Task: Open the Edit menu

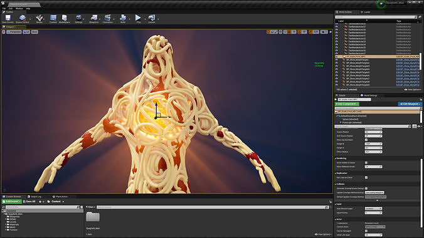Action: pos(11,8)
